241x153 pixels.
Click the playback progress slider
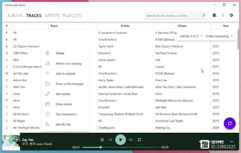pos(121,147)
